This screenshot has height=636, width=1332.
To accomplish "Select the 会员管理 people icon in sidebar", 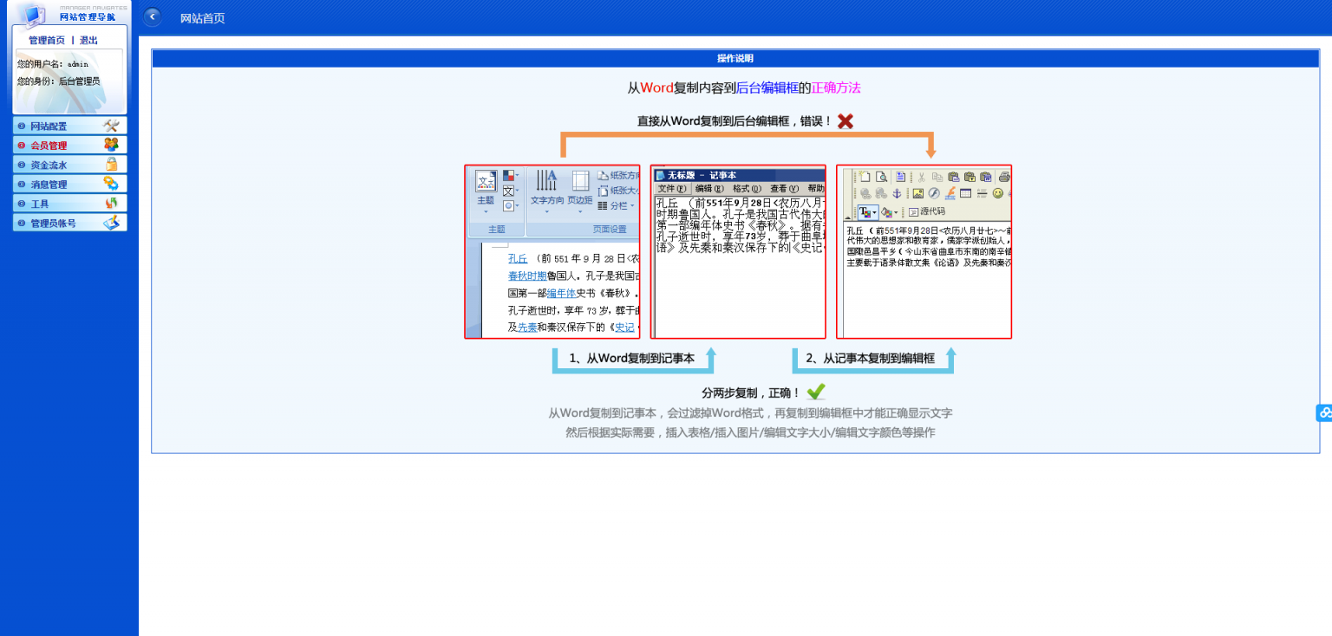I will pos(110,145).
